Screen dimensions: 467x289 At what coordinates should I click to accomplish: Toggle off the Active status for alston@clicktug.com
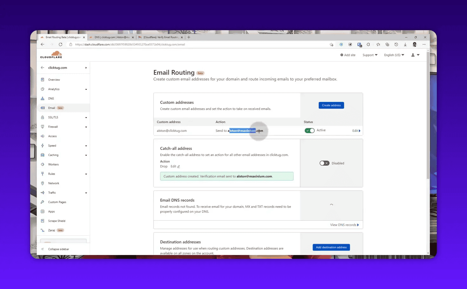pyautogui.click(x=309, y=130)
